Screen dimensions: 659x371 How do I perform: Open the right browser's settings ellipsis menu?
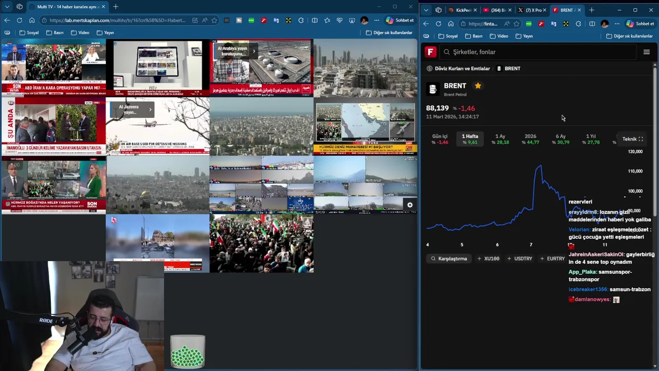tap(617, 24)
